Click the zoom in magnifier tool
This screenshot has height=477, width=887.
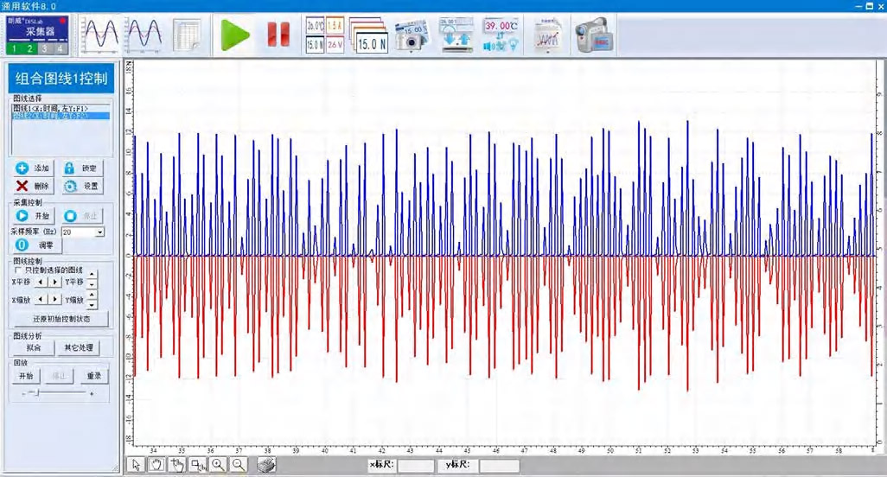coord(219,465)
